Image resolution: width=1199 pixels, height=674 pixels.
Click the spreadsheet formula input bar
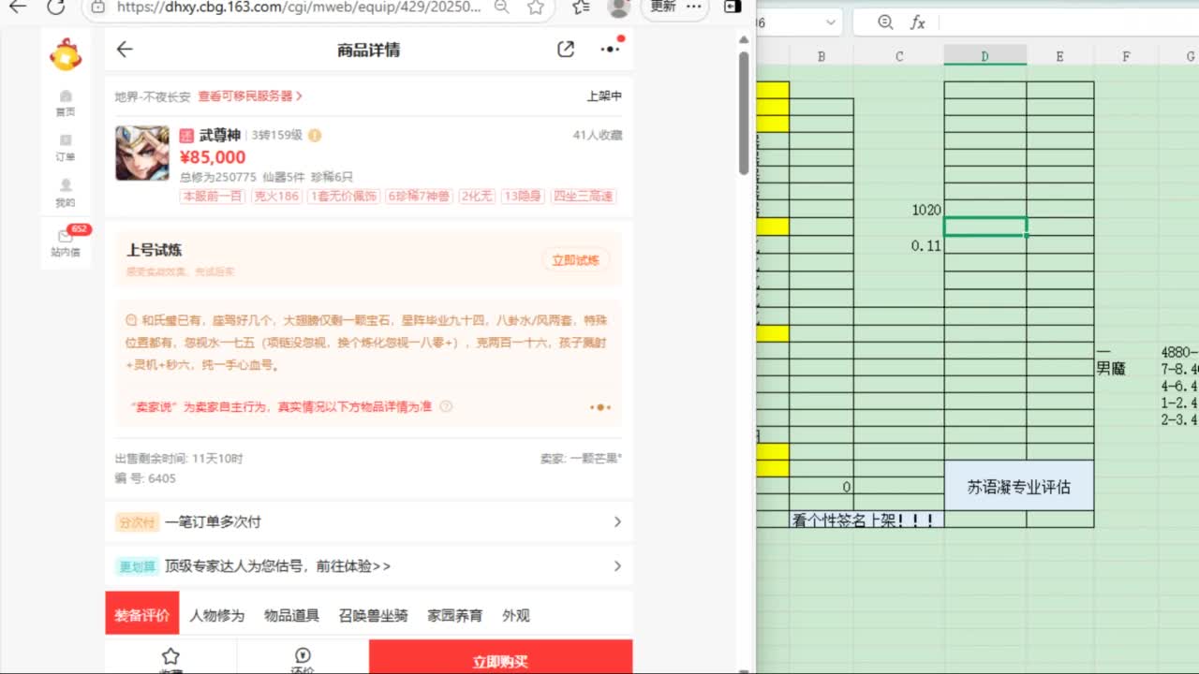1068,22
